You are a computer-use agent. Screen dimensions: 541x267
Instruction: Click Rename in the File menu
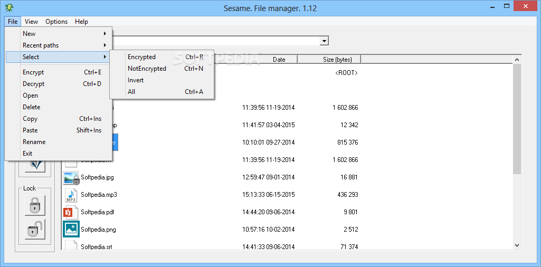pyautogui.click(x=59, y=142)
